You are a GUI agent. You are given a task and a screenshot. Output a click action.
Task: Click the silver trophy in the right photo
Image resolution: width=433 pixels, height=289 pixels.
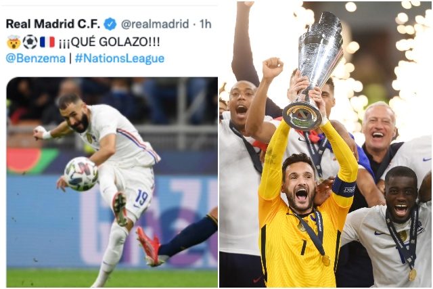click(x=313, y=71)
